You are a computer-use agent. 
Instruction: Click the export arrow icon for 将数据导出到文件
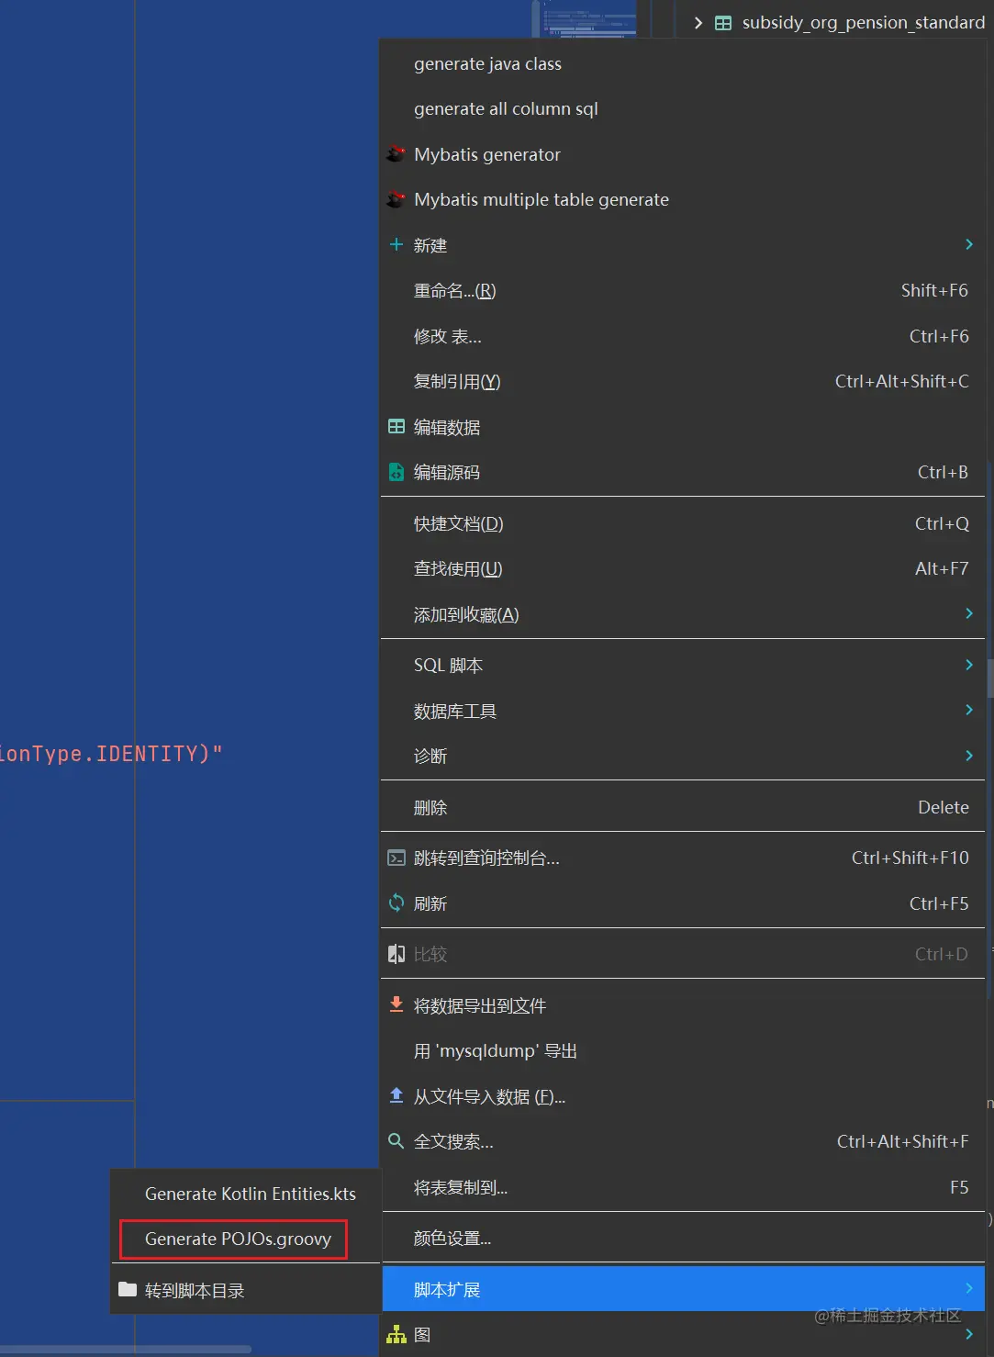[x=396, y=1004]
